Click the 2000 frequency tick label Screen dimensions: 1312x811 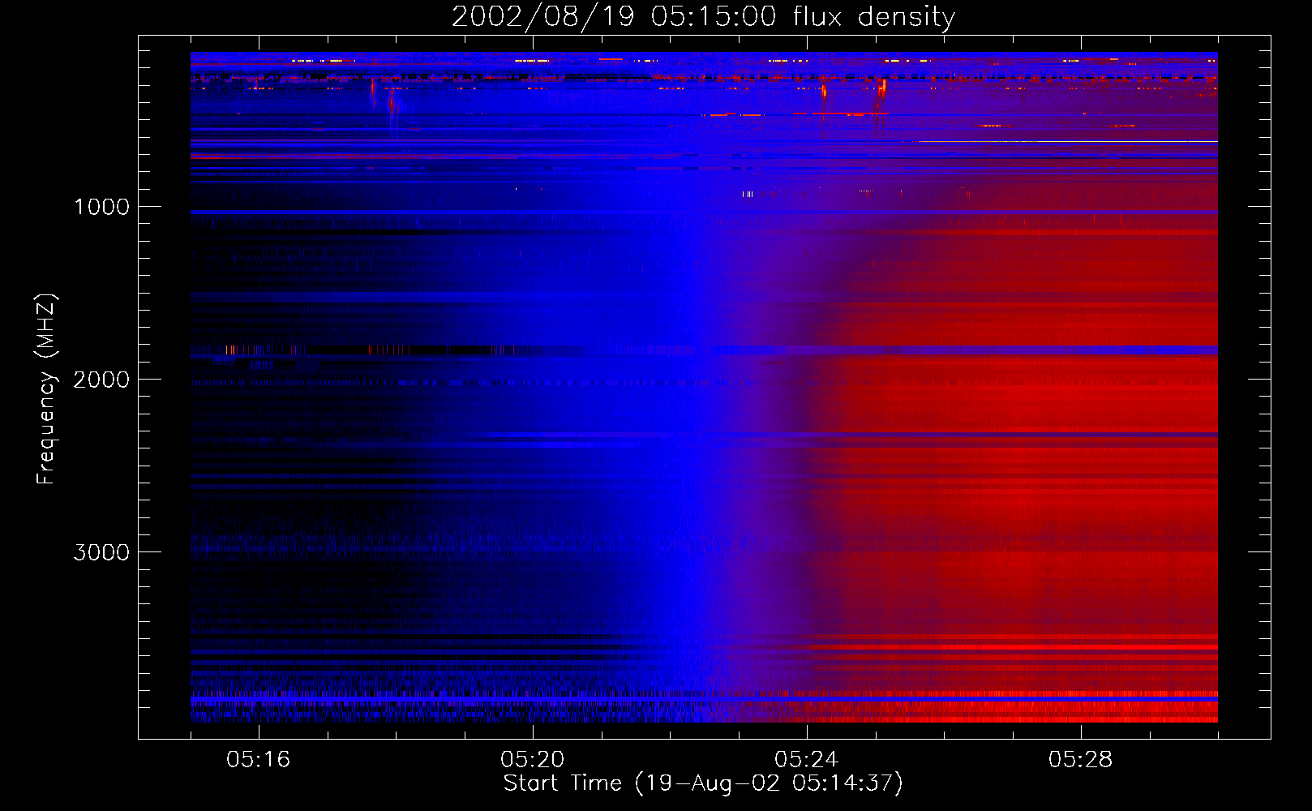tap(101, 380)
